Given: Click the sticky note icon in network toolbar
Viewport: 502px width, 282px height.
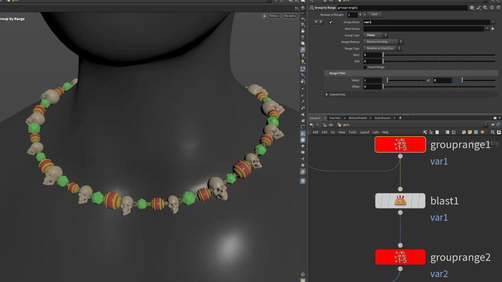Looking at the screenshot, I should [x=470, y=132].
